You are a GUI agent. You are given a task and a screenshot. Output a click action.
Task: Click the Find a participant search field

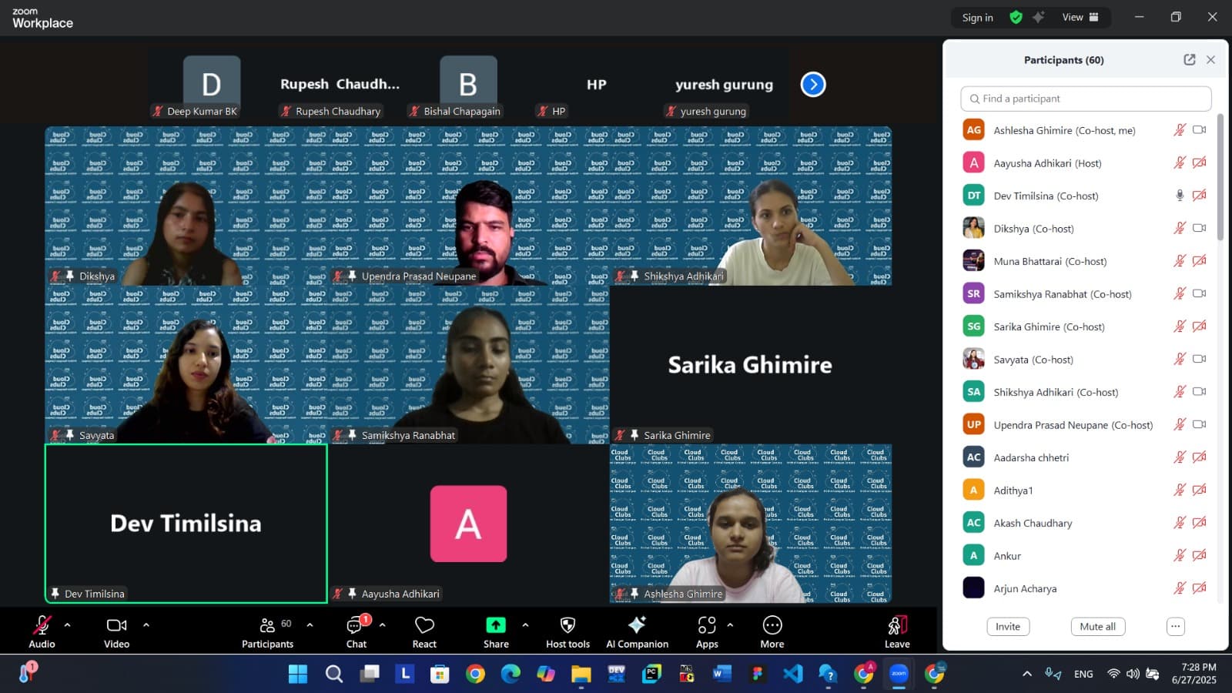coord(1086,99)
